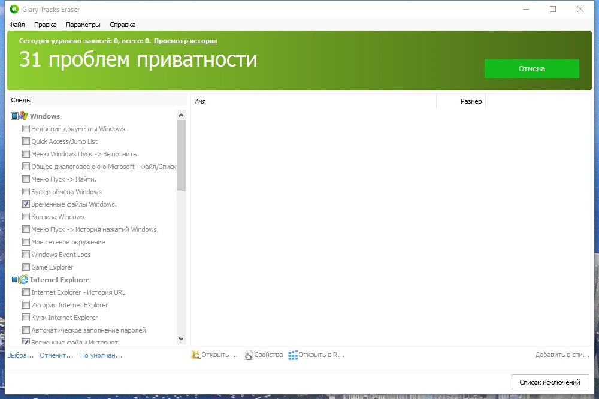Open the Параметры menu

tap(83, 25)
